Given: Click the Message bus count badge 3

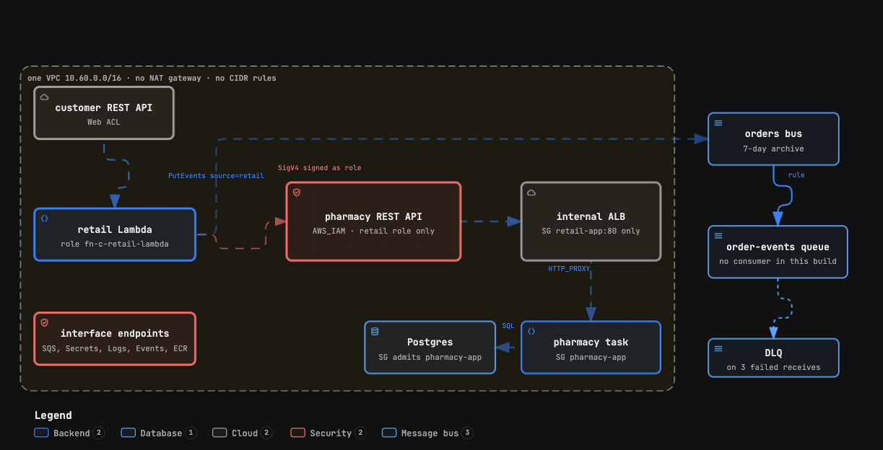Looking at the screenshot, I should (468, 433).
